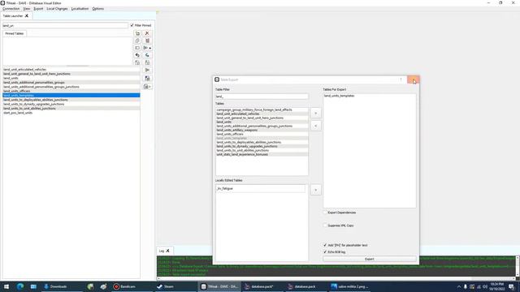Select unit_stats_land_experience_bonuses in dialog
The height and width of the screenshot is (292, 520).
click(x=262, y=154)
